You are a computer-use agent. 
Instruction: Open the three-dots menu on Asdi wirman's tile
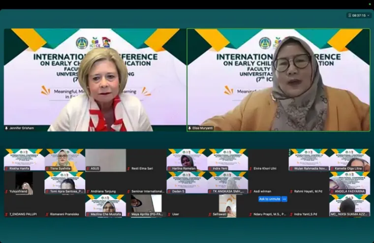click(284, 199)
